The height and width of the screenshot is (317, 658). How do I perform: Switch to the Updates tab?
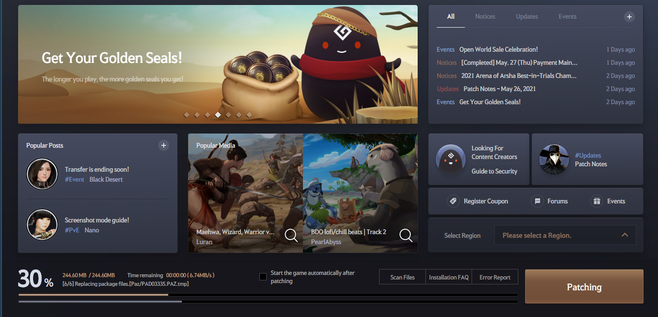pyautogui.click(x=526, y=16)
